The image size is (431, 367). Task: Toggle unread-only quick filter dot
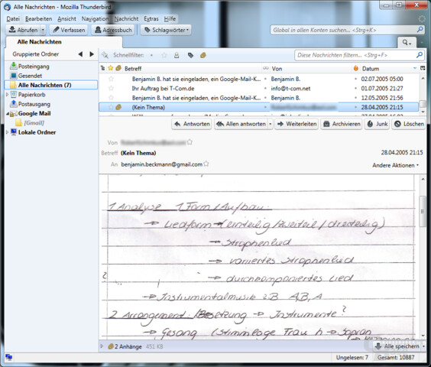pyautogui.click(x=151, y=55)
